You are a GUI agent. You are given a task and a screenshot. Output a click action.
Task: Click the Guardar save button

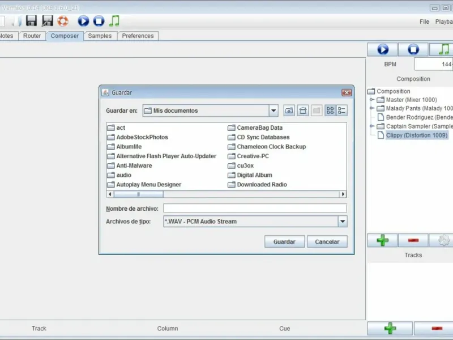(284, 242)
